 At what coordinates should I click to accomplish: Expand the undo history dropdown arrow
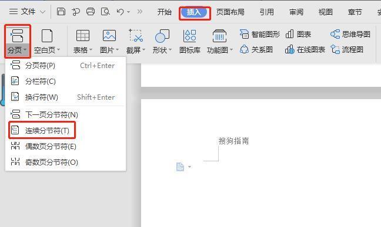128,12
